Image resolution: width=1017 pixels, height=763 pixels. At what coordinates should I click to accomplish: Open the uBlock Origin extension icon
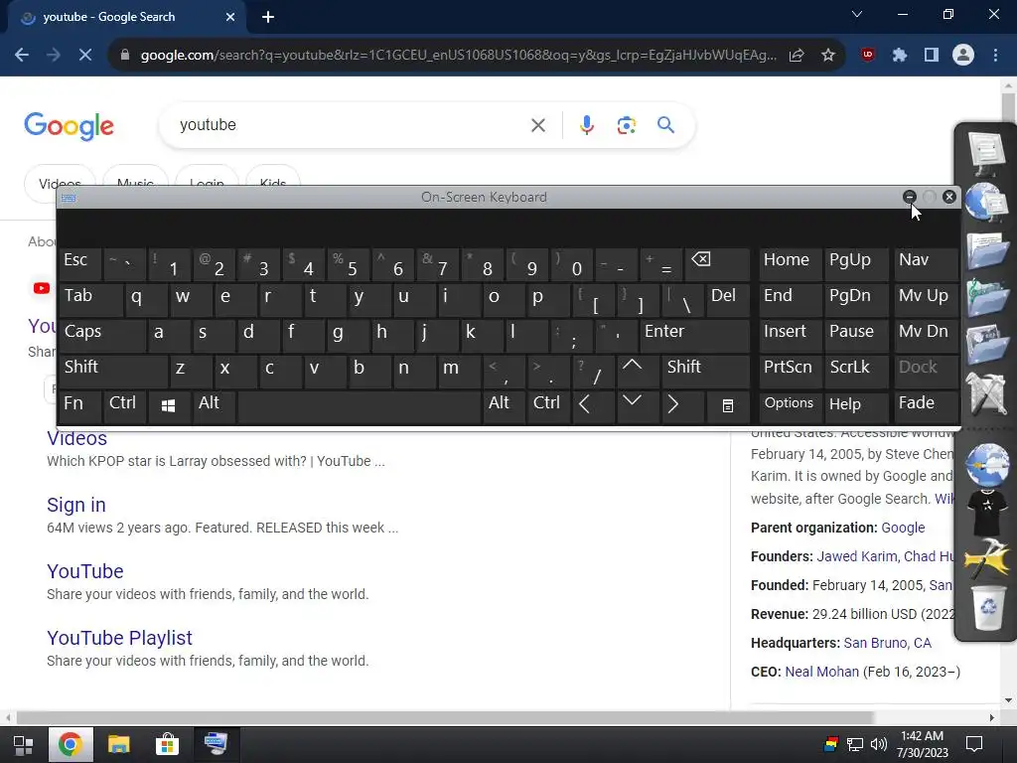[867, 56]
